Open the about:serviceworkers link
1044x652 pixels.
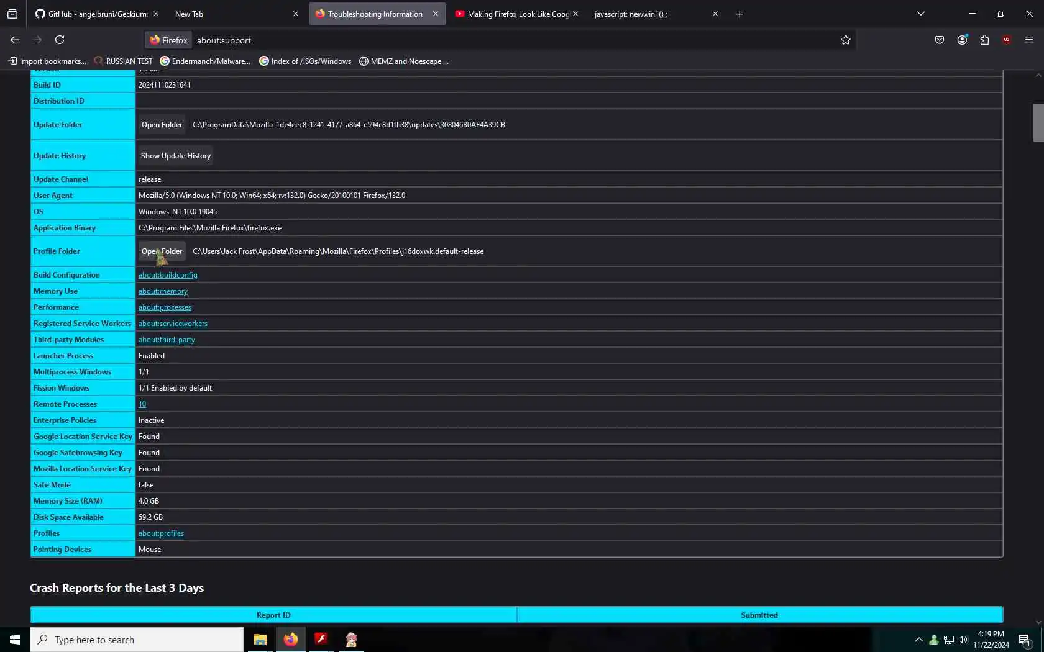(x=173, y=324)
